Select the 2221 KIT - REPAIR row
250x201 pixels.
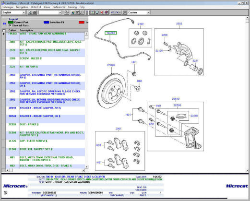pyautogui.click(x=46, y=69)
